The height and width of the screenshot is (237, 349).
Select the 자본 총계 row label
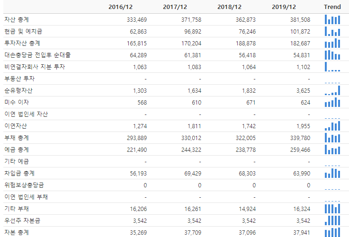click(17, 232)
